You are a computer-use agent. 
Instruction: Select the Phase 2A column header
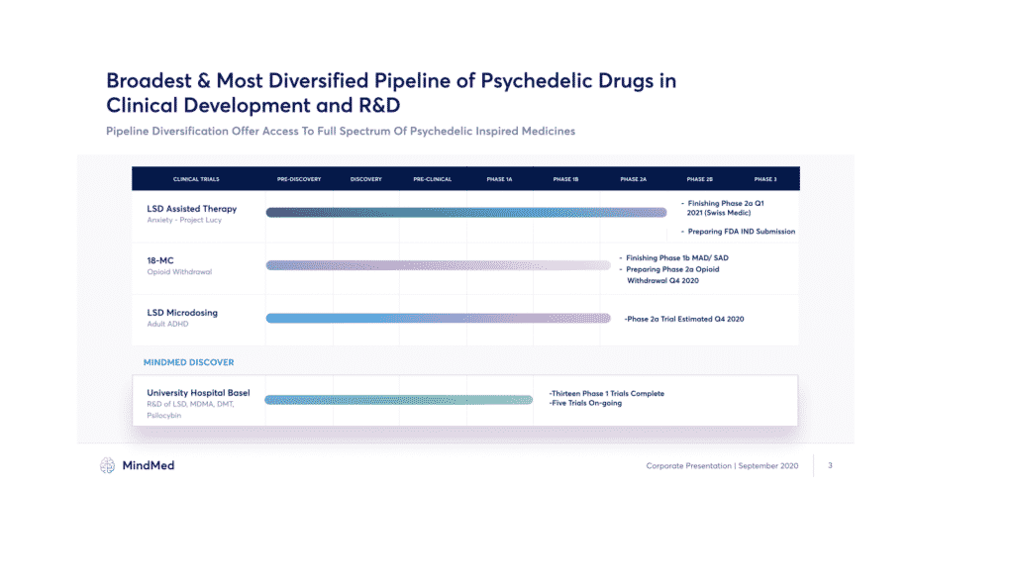pos(633,179)
